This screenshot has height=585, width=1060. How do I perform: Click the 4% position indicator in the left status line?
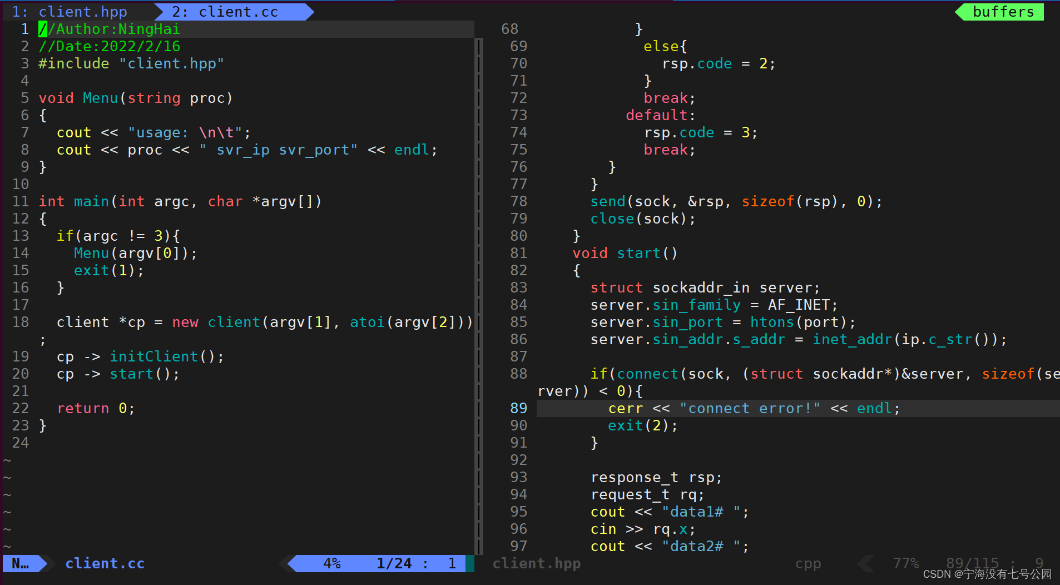coord(332,563)
